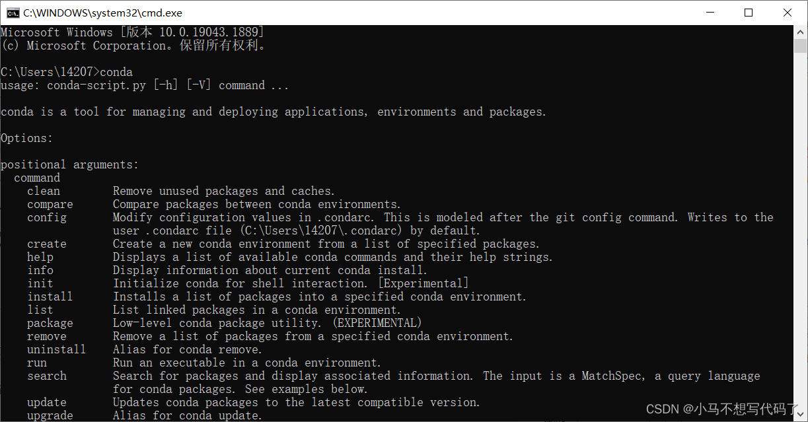Click the 'upgrade' command name
The image size is (808, 422).
coord(50,415)
